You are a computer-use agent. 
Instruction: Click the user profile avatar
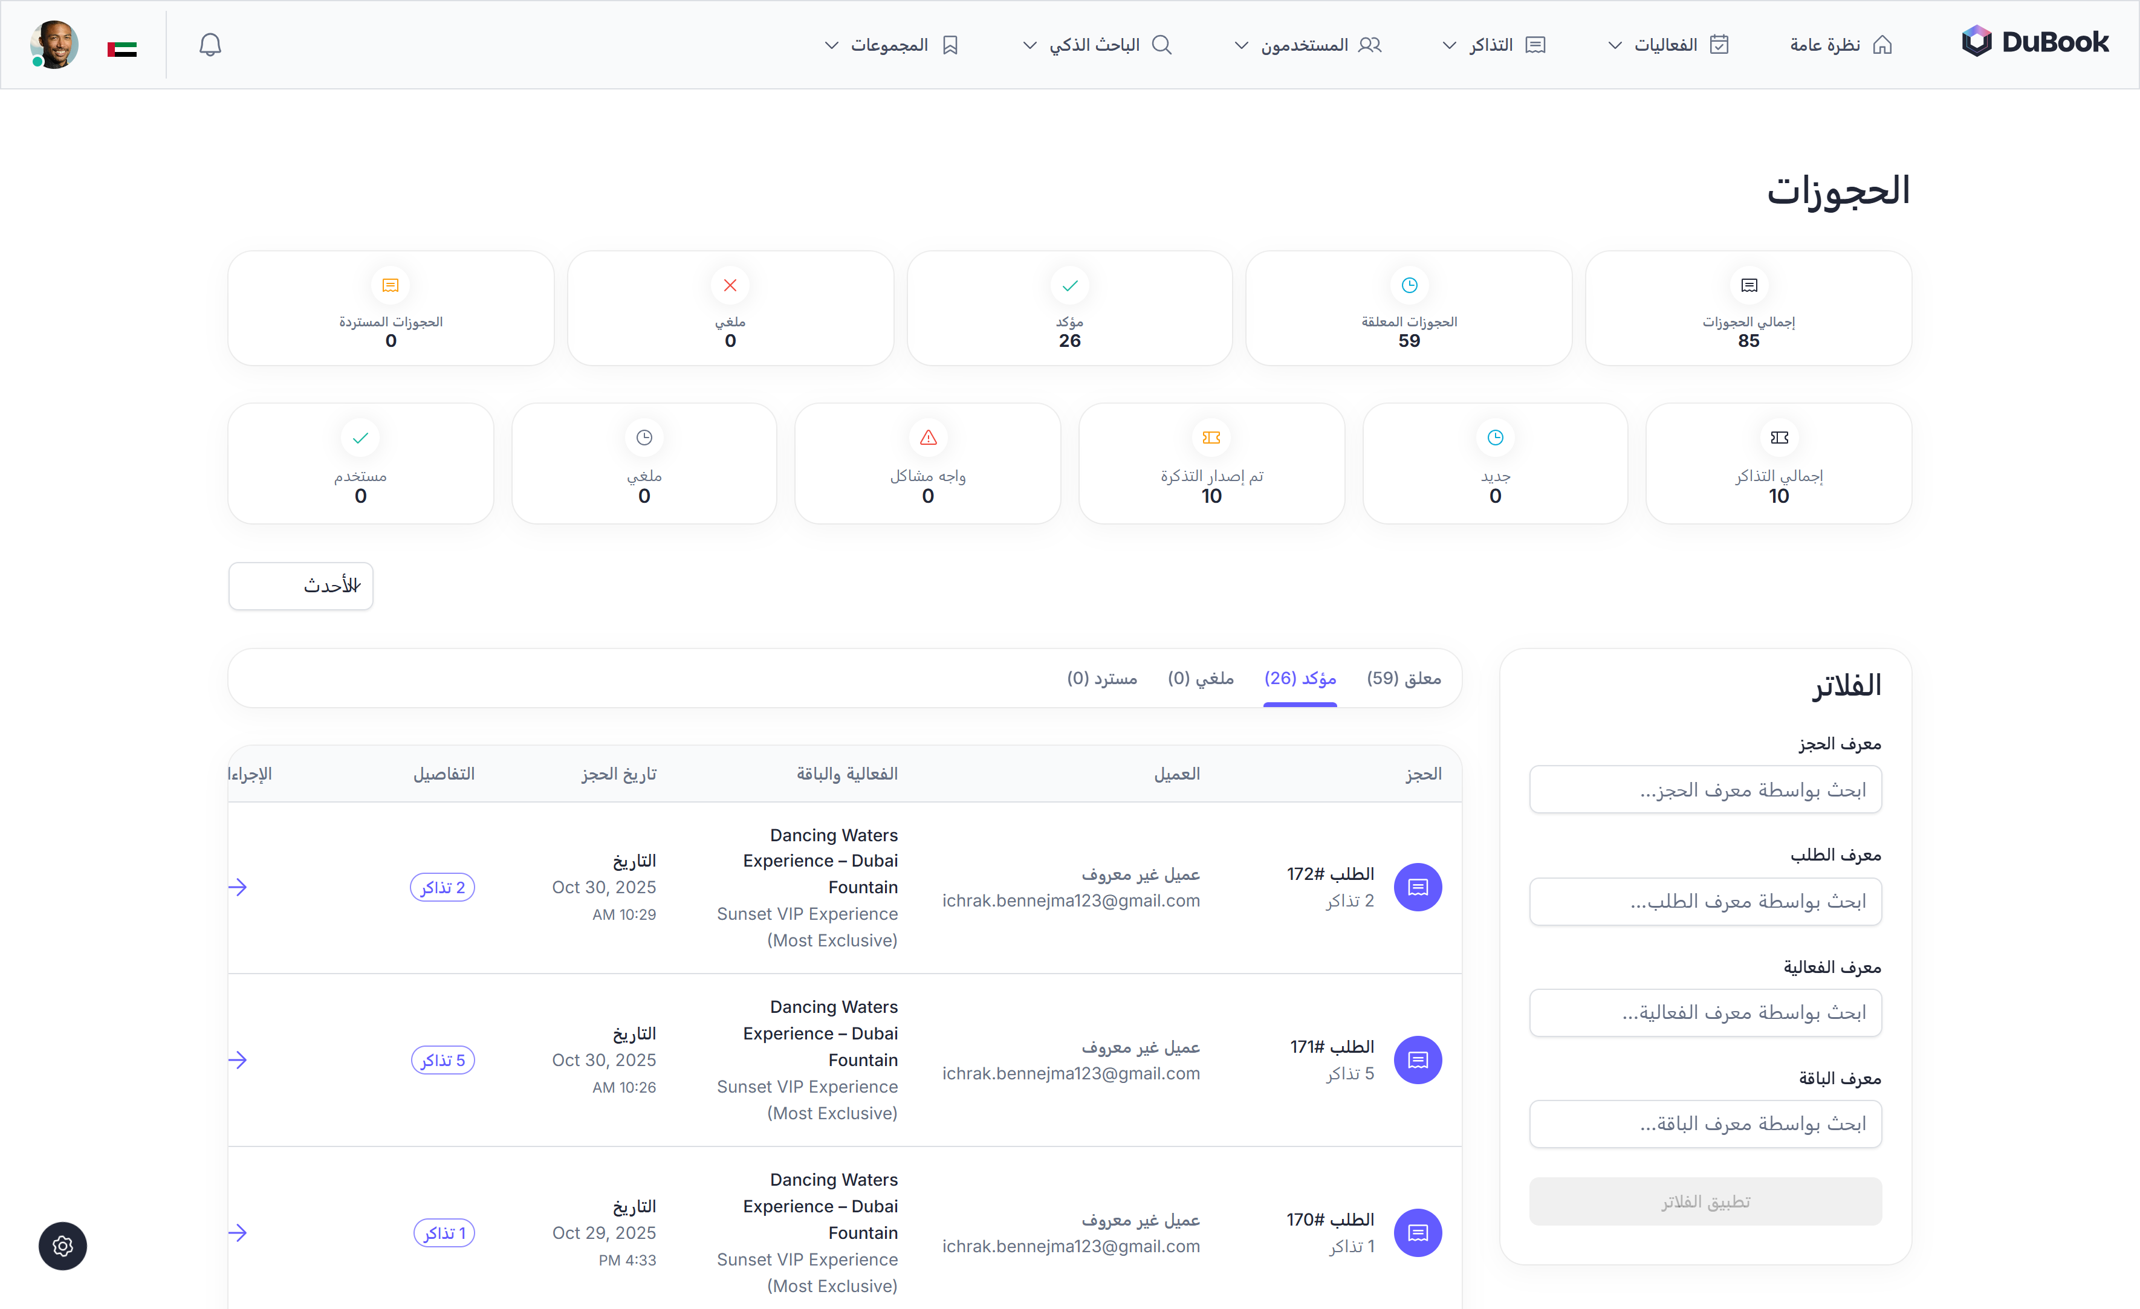pos(54,44)
